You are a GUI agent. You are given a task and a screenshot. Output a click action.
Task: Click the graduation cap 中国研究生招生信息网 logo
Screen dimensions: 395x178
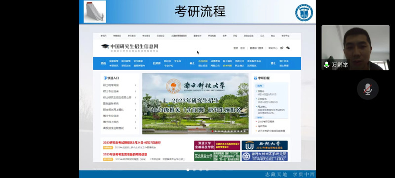pos(130,47)
